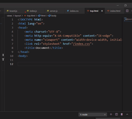Image resolution: width=132 pixels, height=119 pixels.
Task: Click the "stylesheet" rel value
Action: [51, 44]
